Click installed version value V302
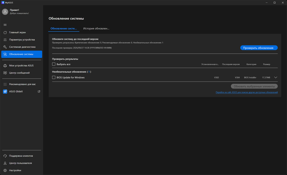Screen dimensions: 287x175 pos(217,78)
